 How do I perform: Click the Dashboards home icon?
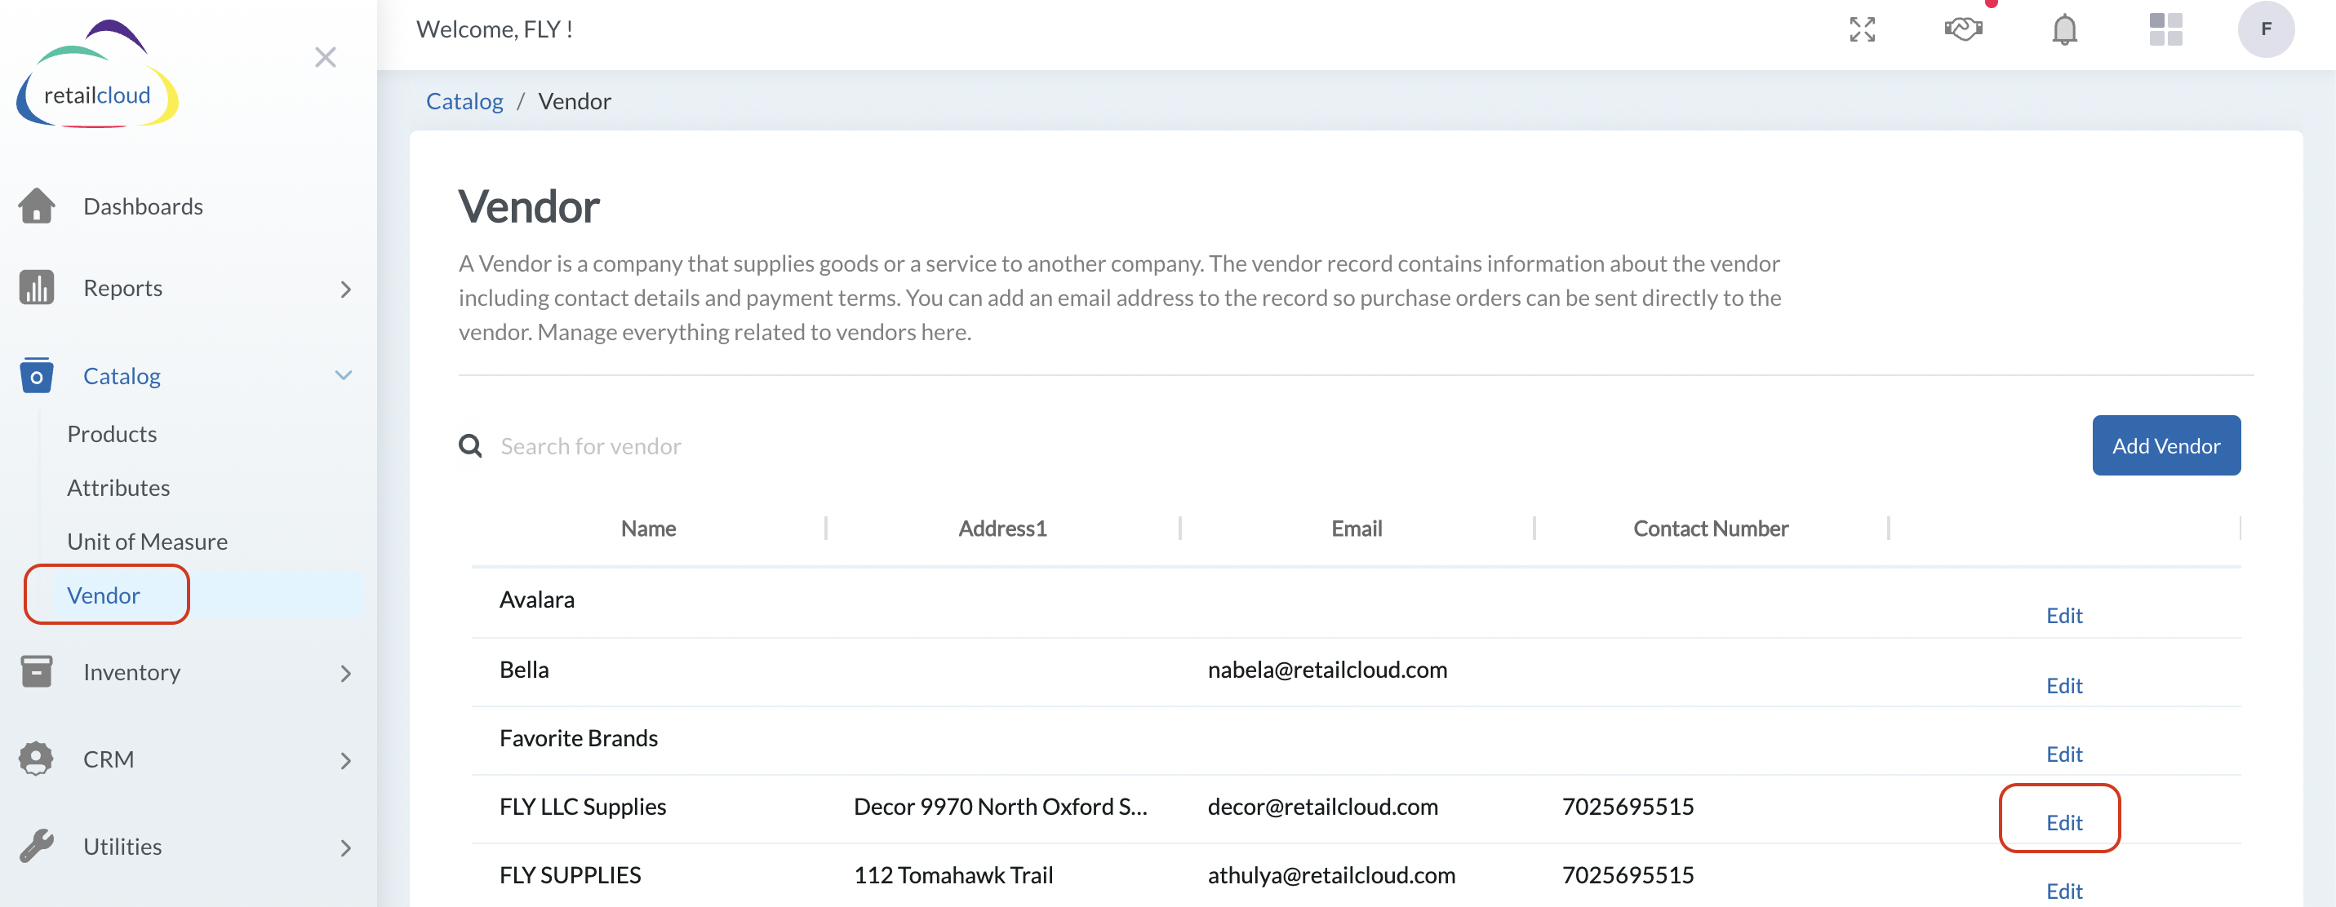click(36, 206)
